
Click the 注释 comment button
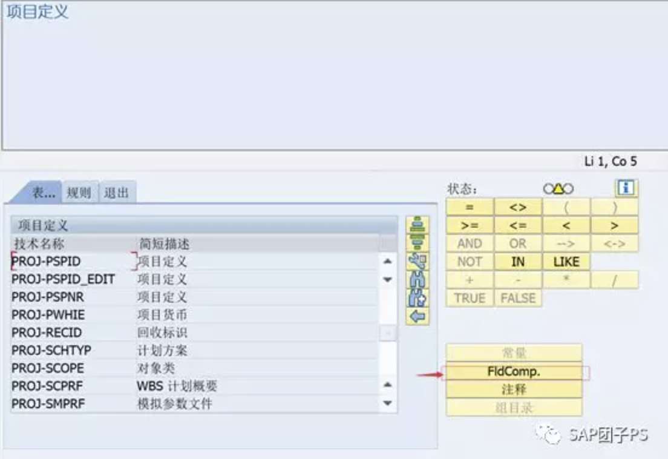pos(514,389)
